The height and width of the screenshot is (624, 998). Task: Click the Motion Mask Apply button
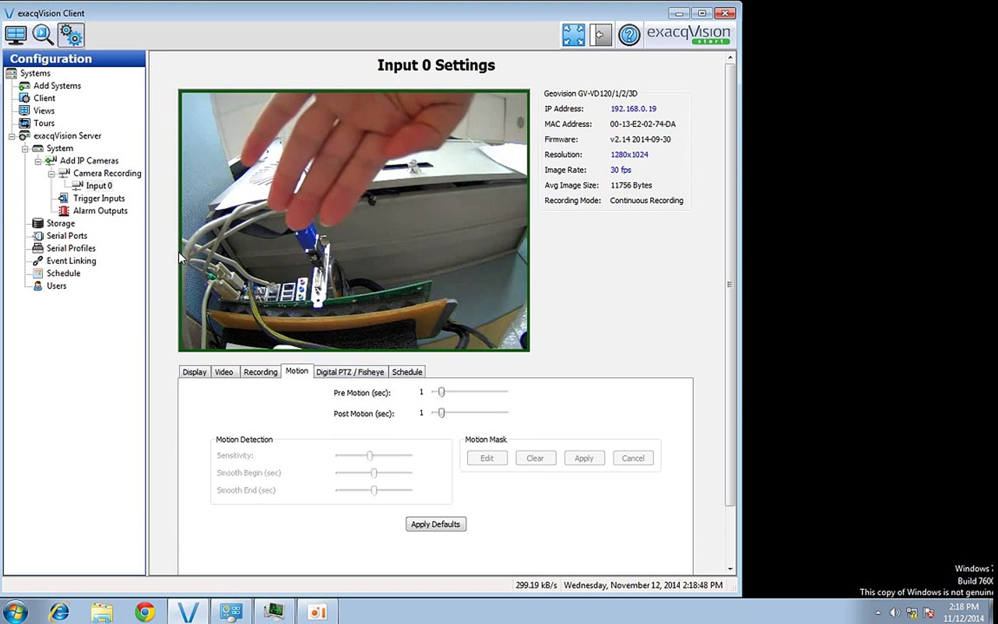click(x=584, y=458)
